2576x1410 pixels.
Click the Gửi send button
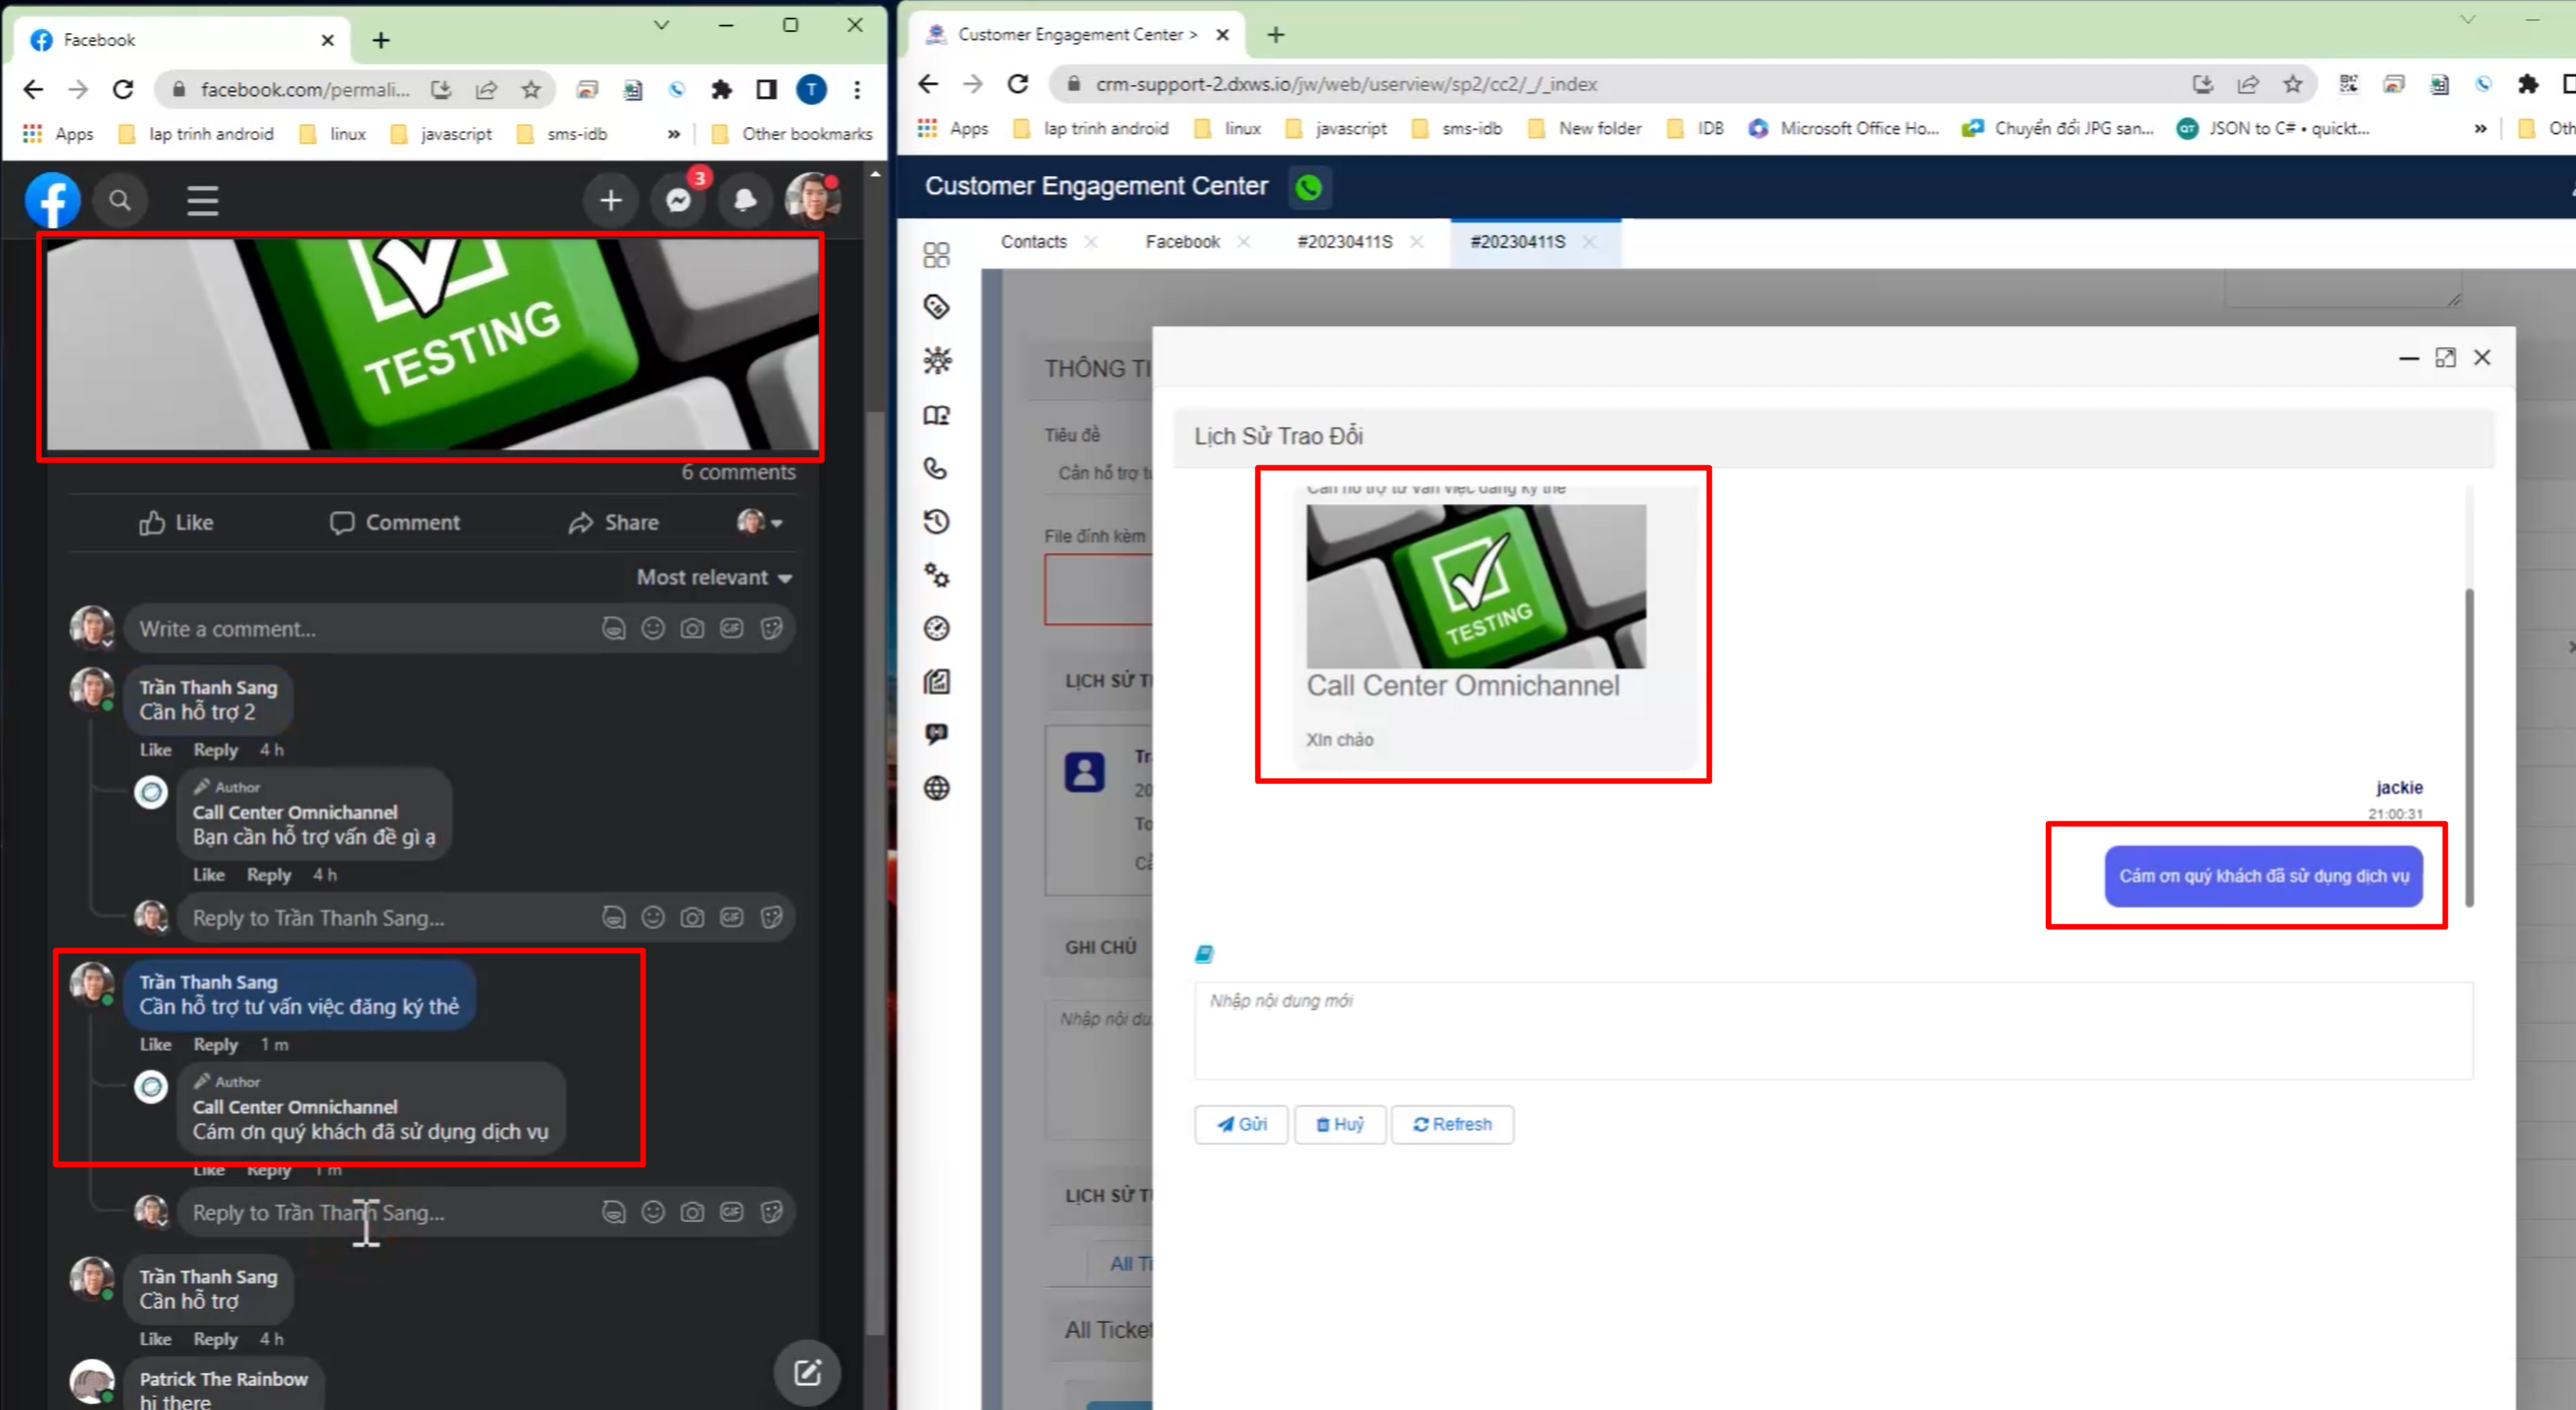(x=1241, y=1124)
